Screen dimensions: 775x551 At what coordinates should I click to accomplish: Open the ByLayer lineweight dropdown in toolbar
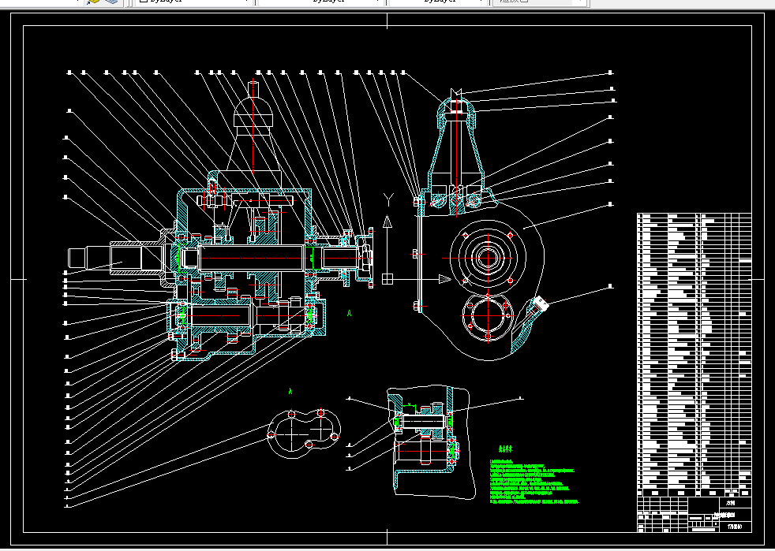coord(438,2)
